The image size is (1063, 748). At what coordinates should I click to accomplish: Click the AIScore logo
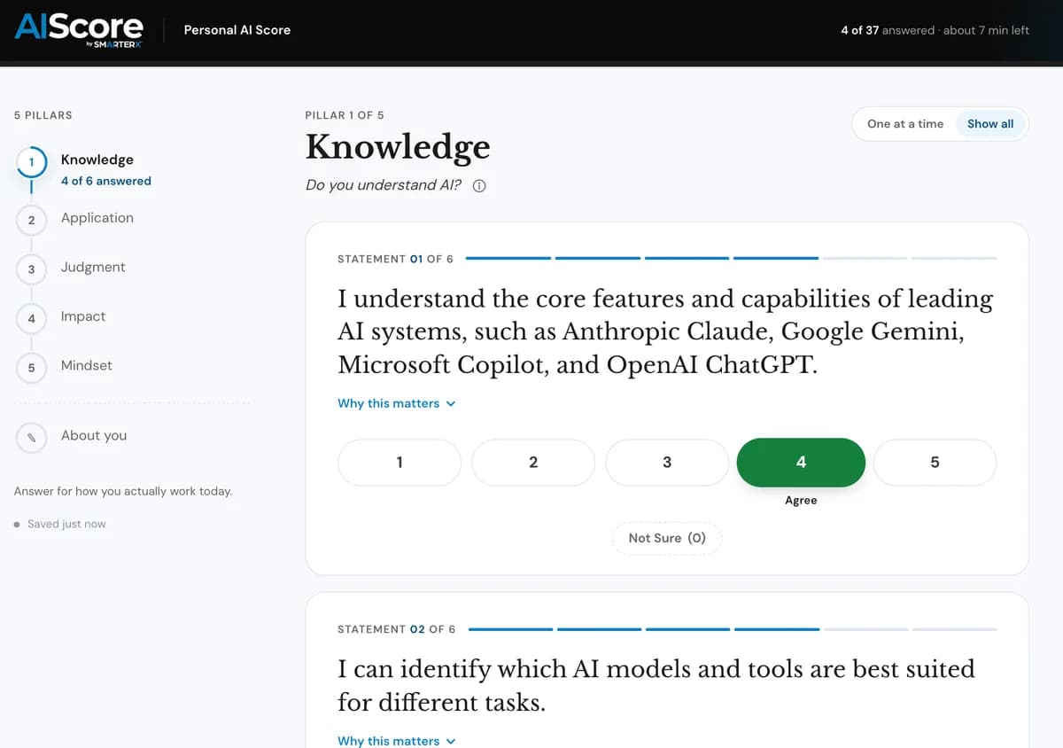pos(78,30)
